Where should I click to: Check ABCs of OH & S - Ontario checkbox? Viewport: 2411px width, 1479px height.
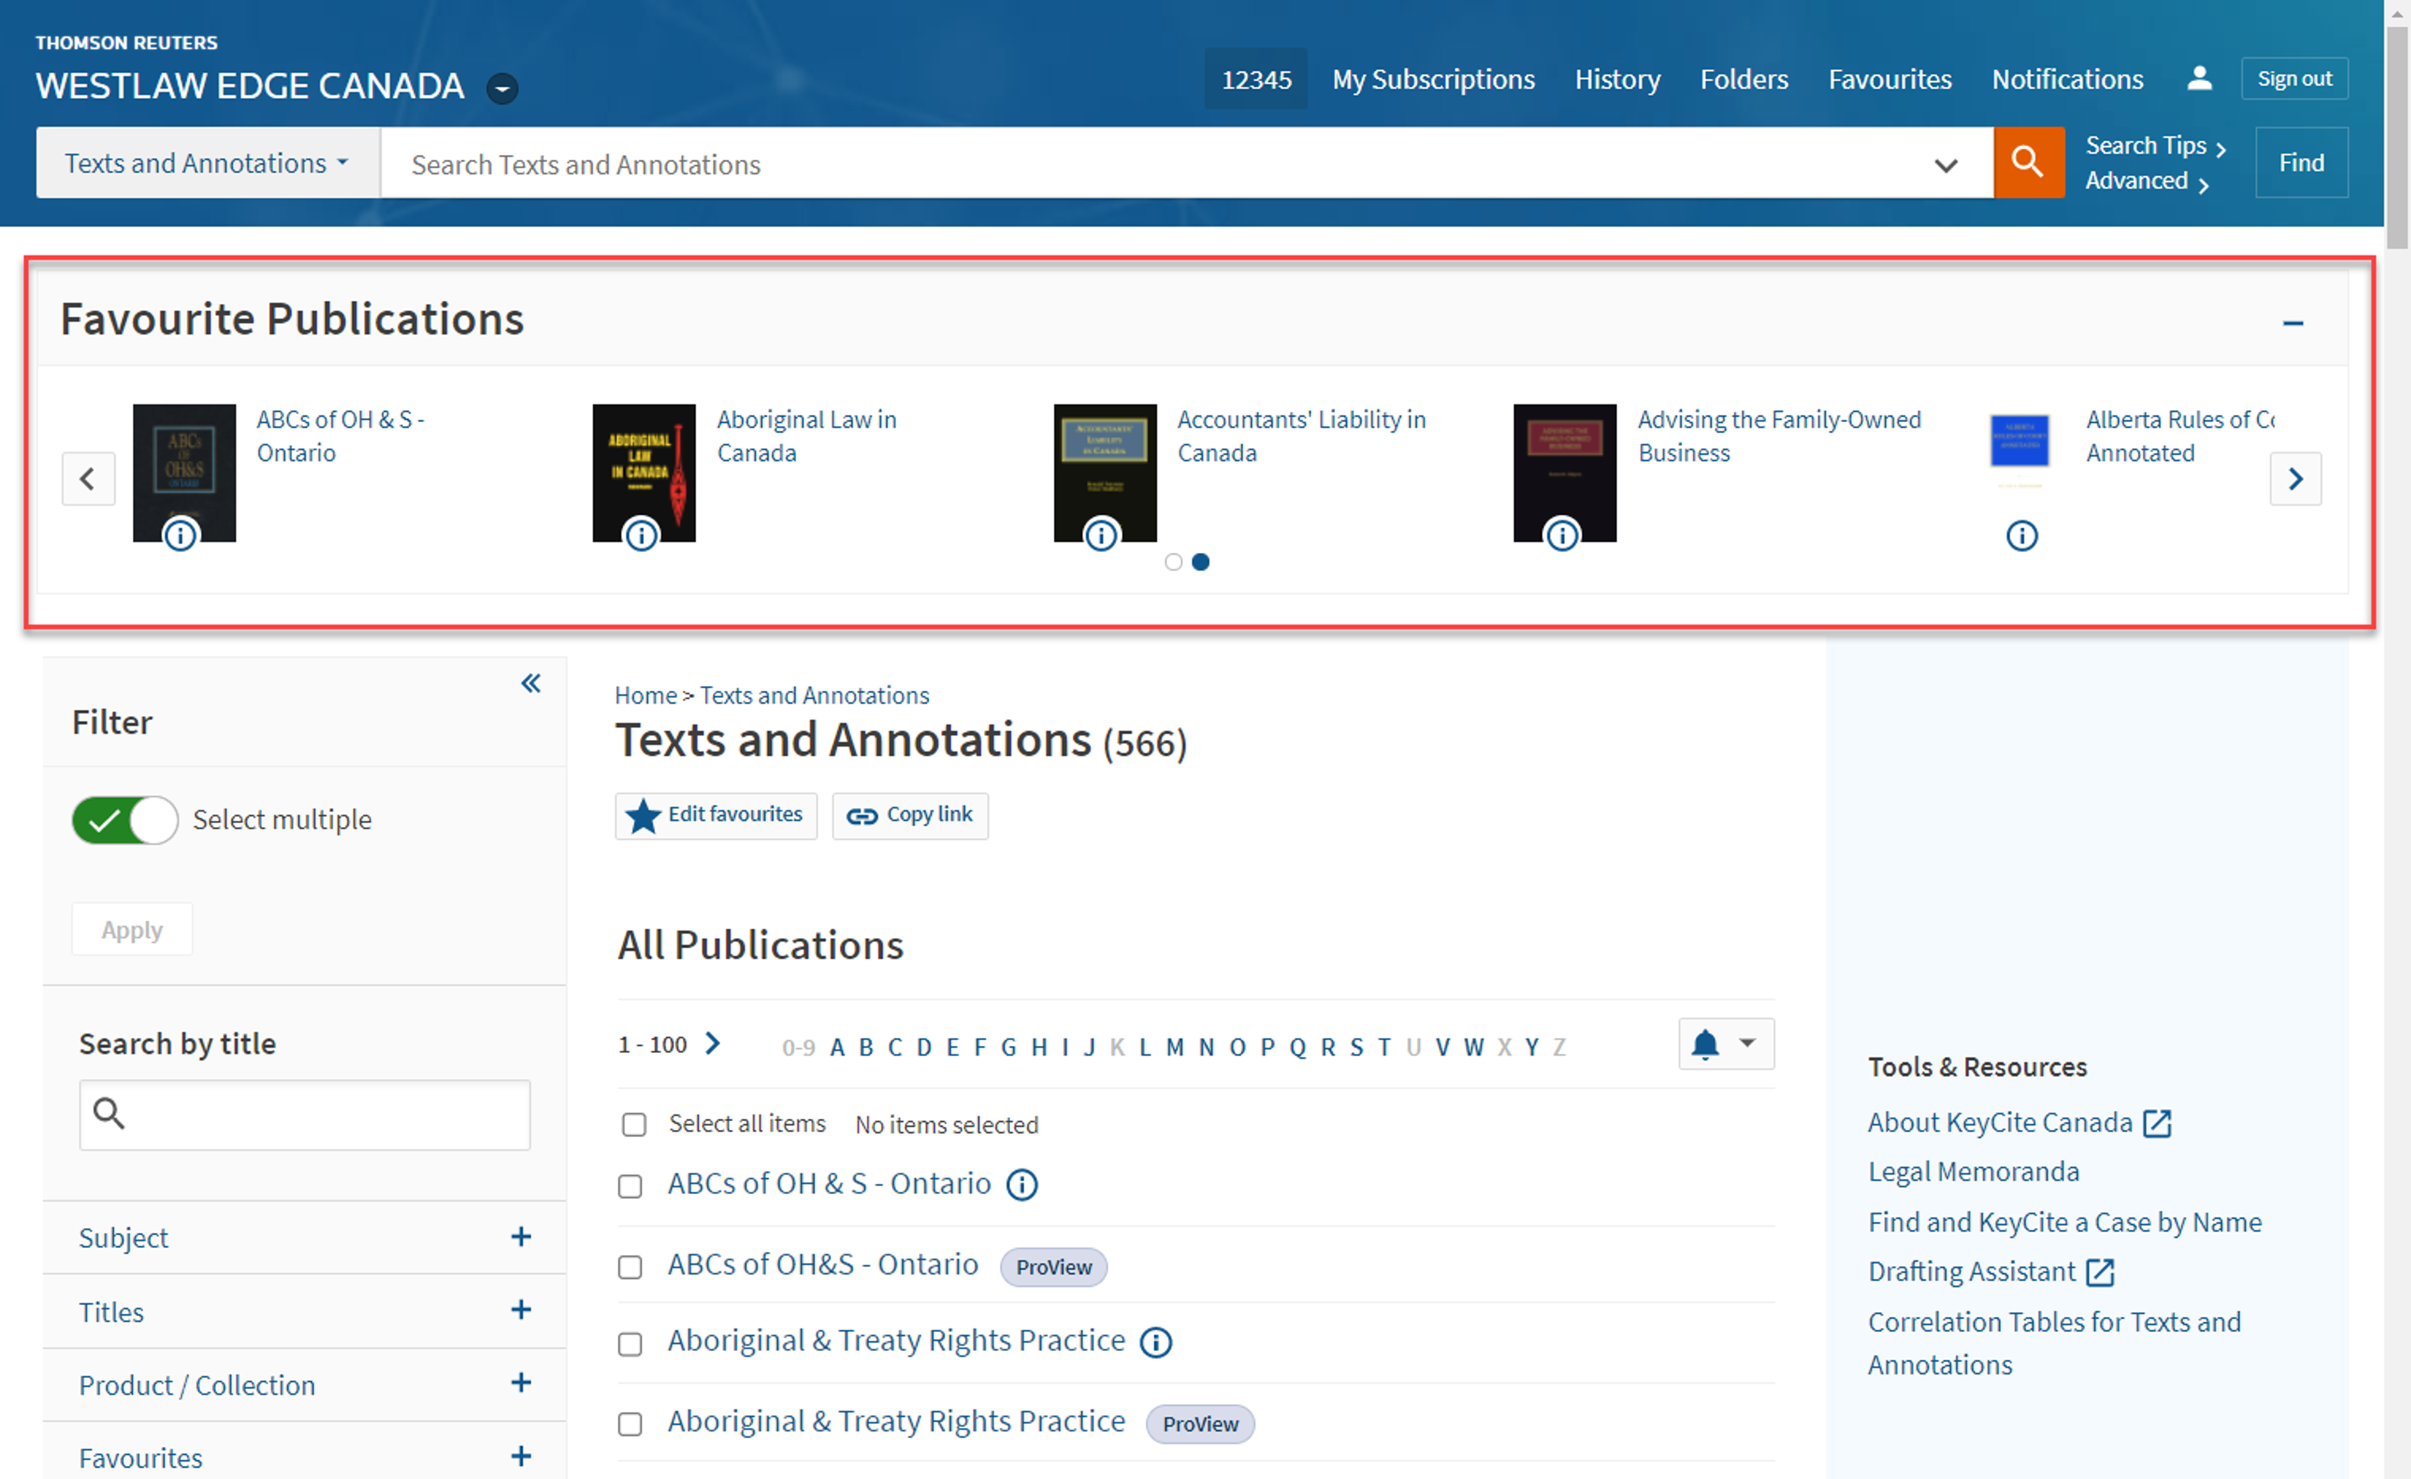point(630,1186)
